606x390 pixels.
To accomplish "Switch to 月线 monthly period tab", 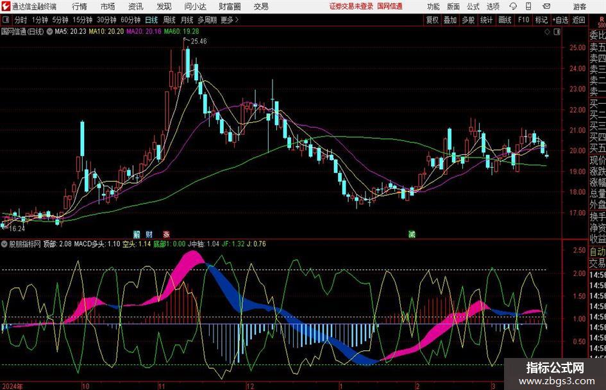I will pyautogui.click(x=187, y=20).
